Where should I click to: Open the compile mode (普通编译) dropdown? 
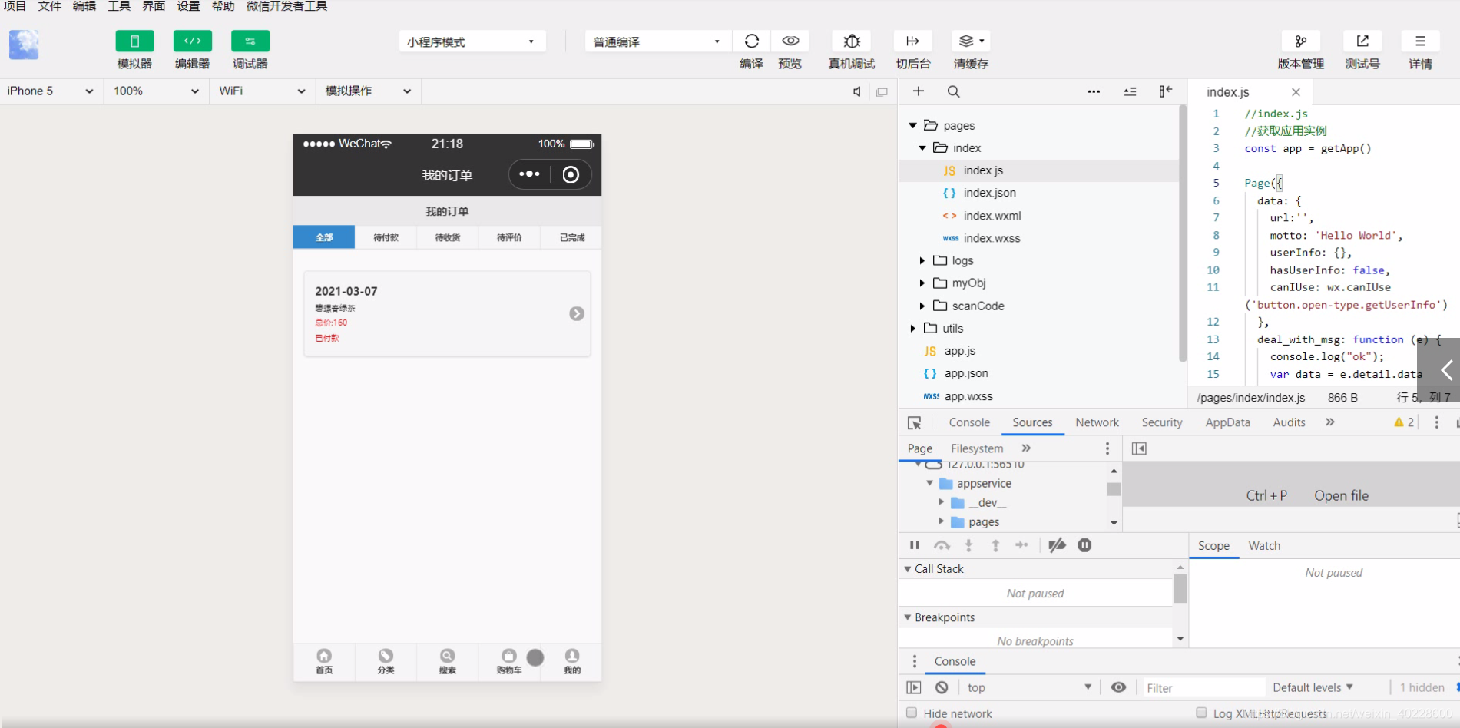click(x=657, y=41)
